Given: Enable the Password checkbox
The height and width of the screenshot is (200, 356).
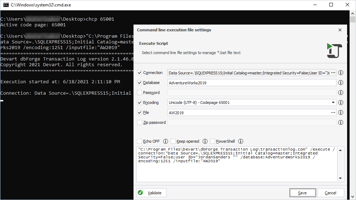Looking at the screenshot, I should pyautogui.click(x=140, y=93).
